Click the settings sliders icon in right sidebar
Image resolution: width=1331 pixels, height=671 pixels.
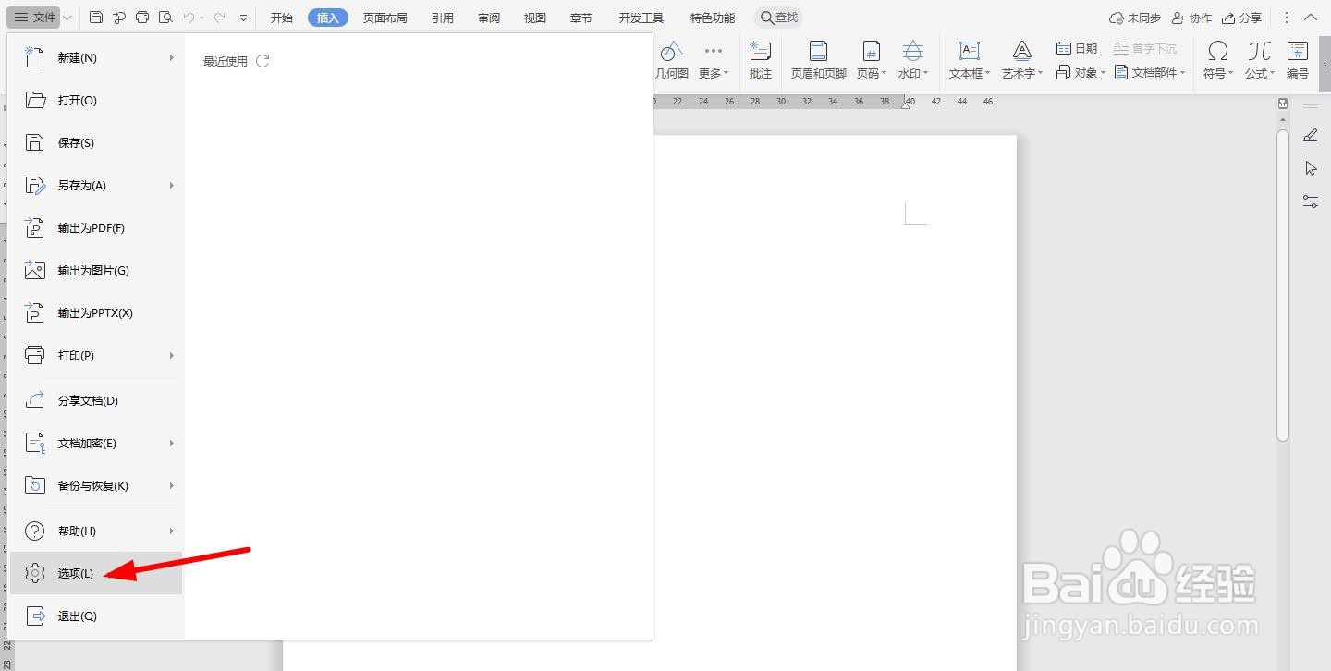pyautogui.click(x=1310, y=201)
